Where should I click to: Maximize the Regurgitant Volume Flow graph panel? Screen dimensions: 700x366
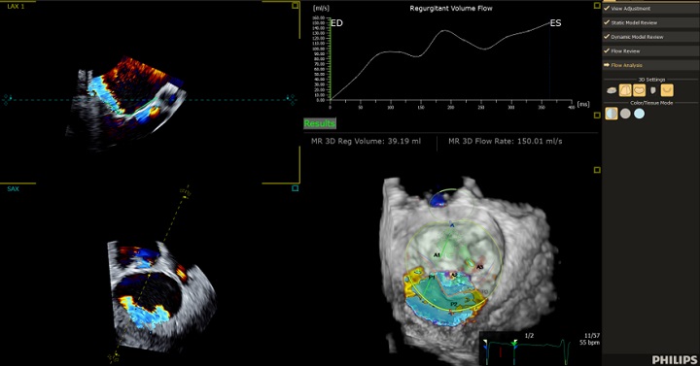click(597, 6)
